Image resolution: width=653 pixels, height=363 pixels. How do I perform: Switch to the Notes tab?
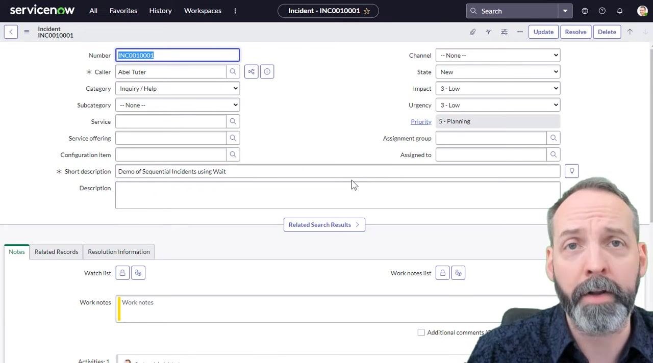17,252
